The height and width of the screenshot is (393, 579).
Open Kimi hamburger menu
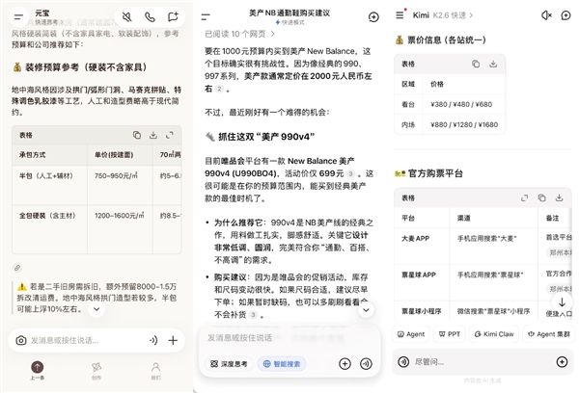pyautogui.click(x=400, y=15)
